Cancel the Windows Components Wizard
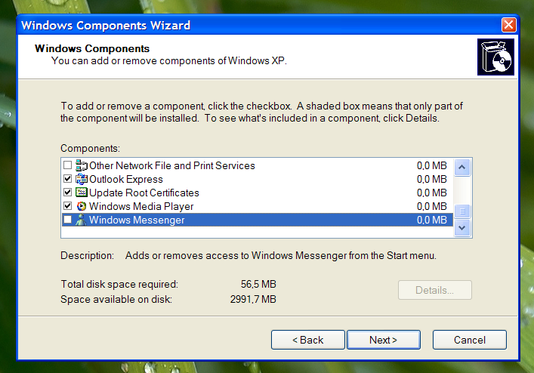Viewport: 534px width, 373px height. point(470,340)
